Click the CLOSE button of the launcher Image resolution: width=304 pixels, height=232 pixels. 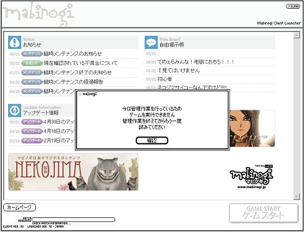(x=293, y=6)
